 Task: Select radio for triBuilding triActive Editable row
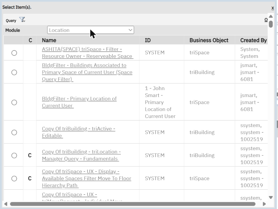(14, 132)
